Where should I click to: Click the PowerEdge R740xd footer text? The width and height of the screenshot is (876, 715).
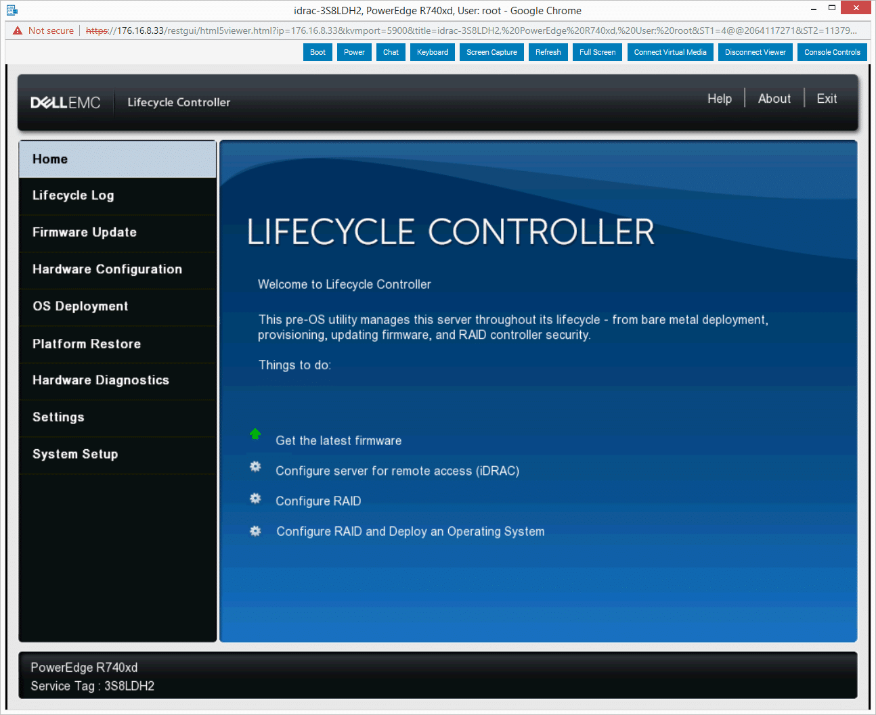click(84, 668)
